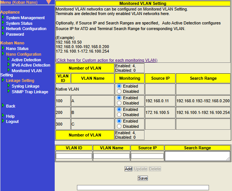Click the orange menu collapse triangle icon
Image resolution: width=232 pixels, height=191 pixels.
48,2
